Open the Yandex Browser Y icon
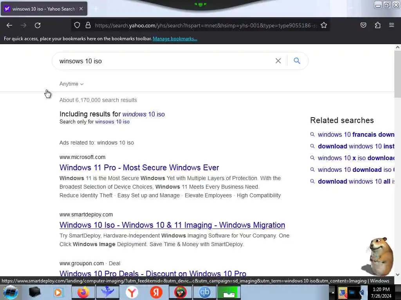The height and width of the screenshot is (300, 401). click(132, 292)
